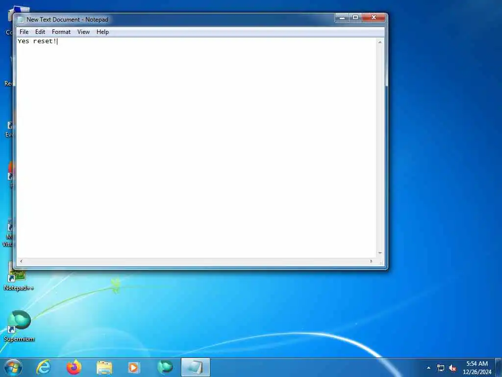
Task: Open the Windows Start menu
Action: point(13,367)
